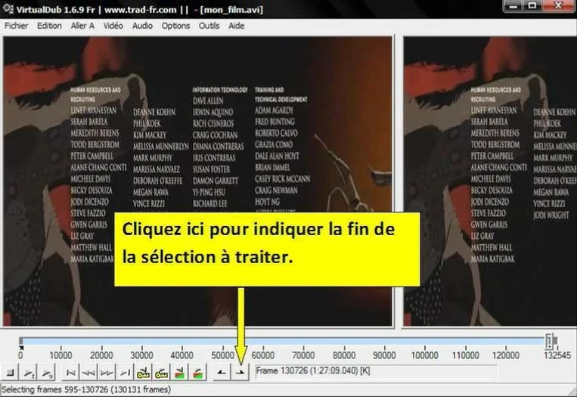Image resolution: width=577 pixels, height=397 pixels.
Task: Set the selection end mark-out button
Action: 240,373
